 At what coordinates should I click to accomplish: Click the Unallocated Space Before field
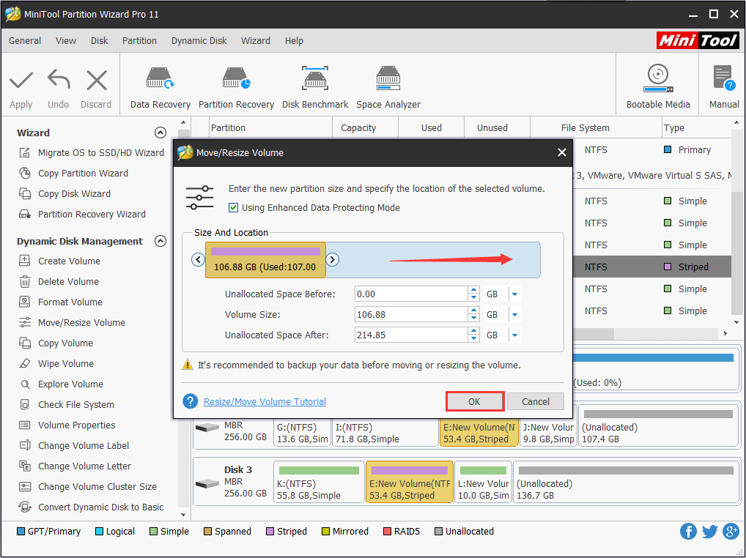412,294
